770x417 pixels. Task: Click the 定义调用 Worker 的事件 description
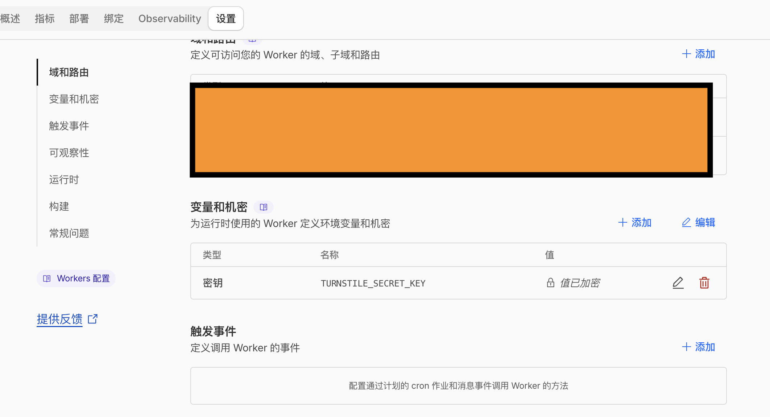click(x=245, y=348)
